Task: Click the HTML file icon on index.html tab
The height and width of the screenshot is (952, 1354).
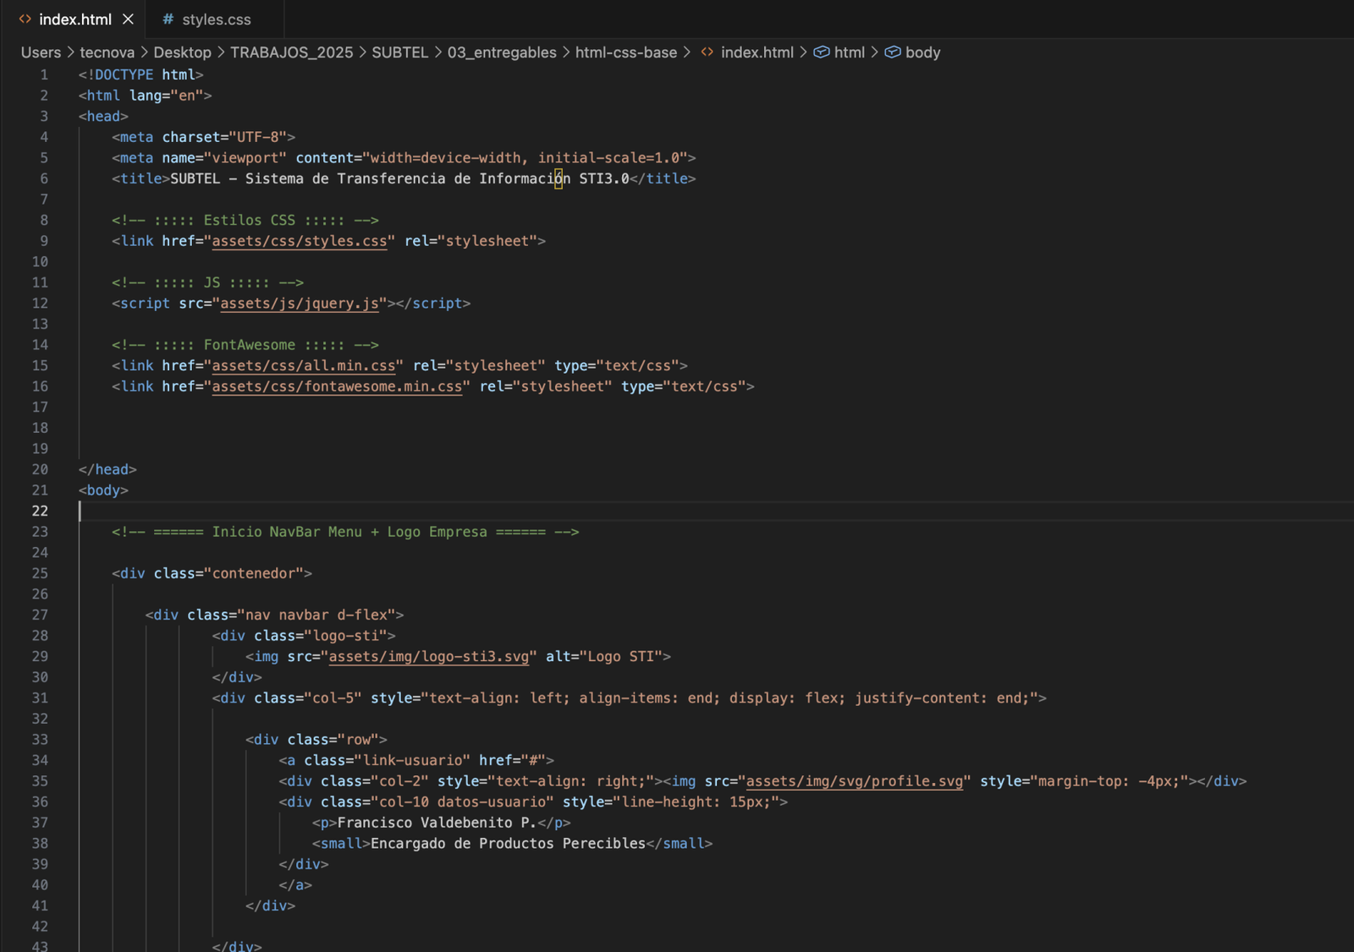Action: (25, 19)
